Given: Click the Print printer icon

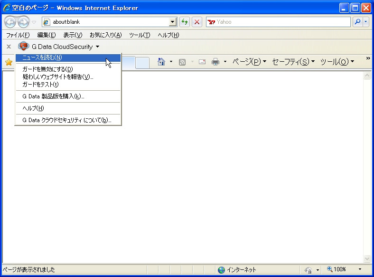Looking at the screenshot, I should (215, 62).
